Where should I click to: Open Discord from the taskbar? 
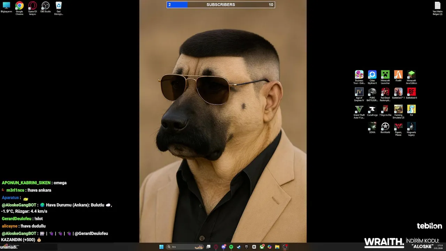click(224, 247)
